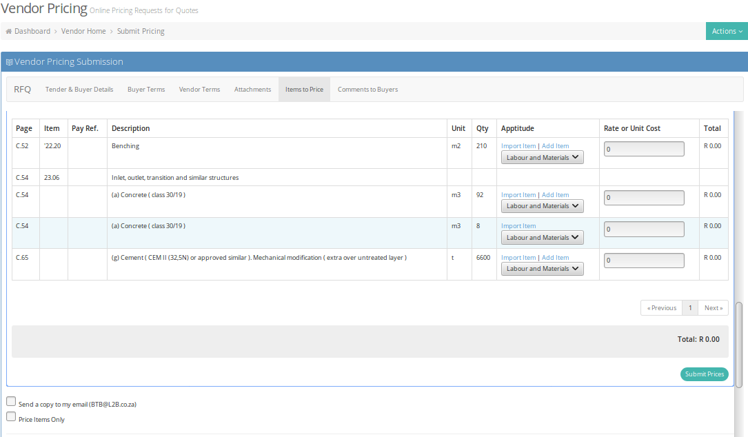748x437 pixels.
Task: Click Import Item for 92 m3 Concrete
Action: pyautogui.click(x=518, y=194)
